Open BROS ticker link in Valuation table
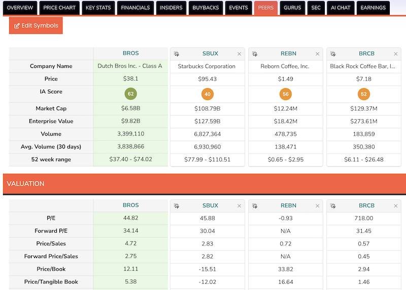 pyautogui.click(x=131, y=205)
